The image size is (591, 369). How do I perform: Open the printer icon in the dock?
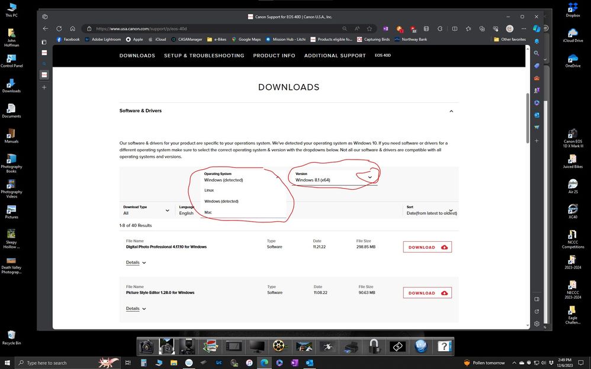click(351, 347)
